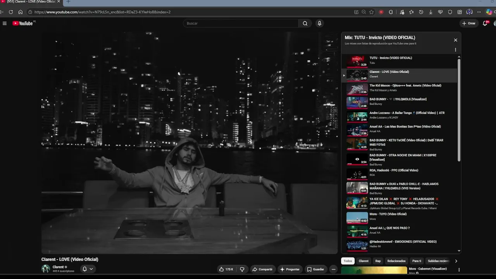Show more filter chips with right arrow
Screen dimensions: 496x279
[456, 261]
